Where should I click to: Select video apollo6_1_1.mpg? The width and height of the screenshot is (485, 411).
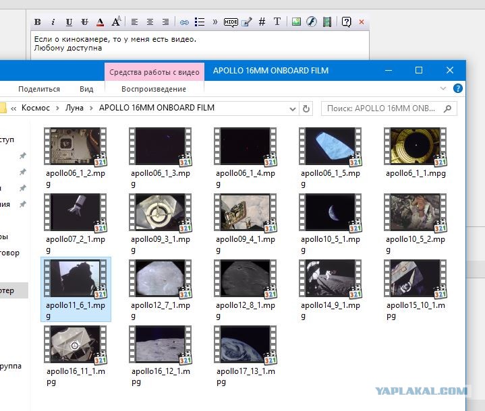(x=416, y=152)
